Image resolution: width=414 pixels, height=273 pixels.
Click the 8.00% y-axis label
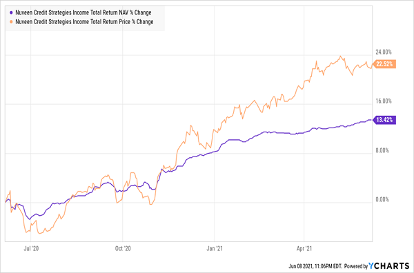pyautogui.click(x=382, y=150)
